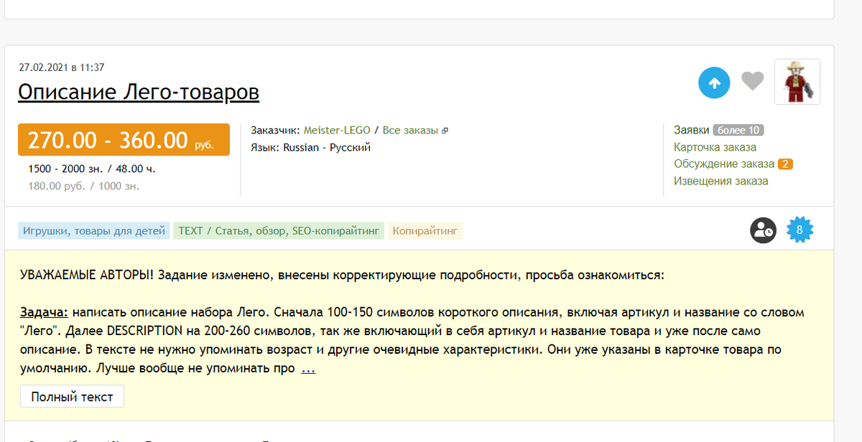Click the discussion count badge 2

point(785,164)
